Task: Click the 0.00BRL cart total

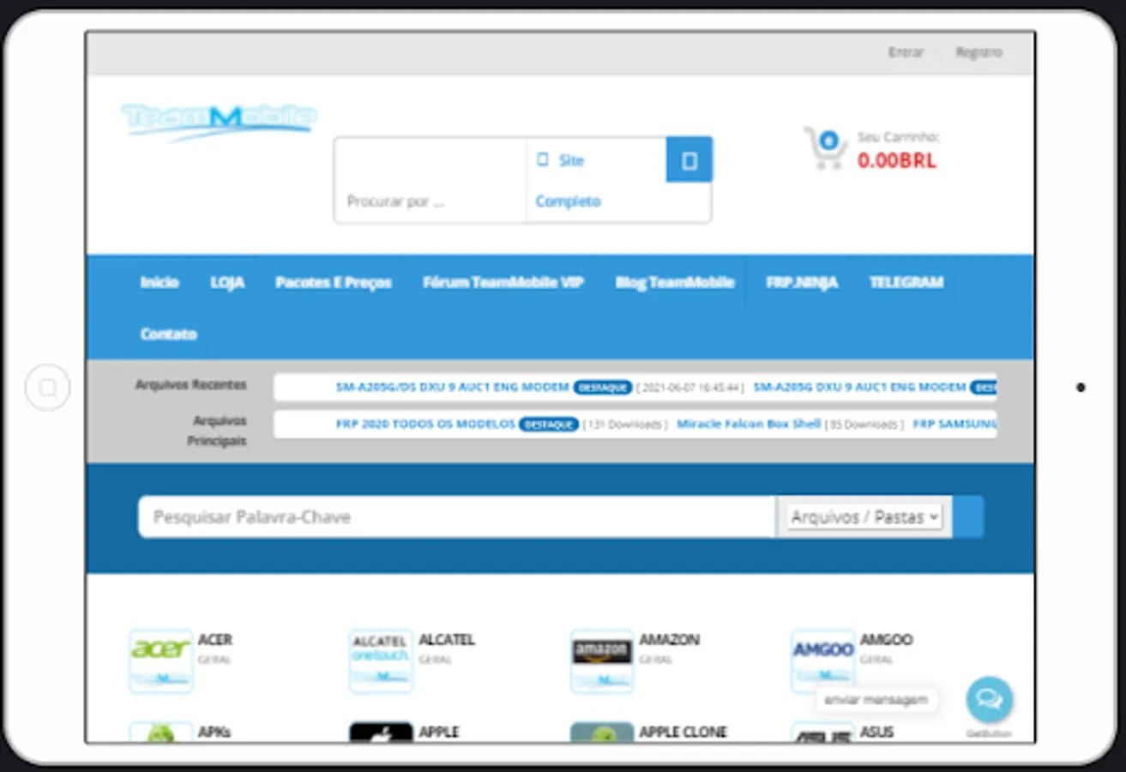Action: (x=897, y=160)
